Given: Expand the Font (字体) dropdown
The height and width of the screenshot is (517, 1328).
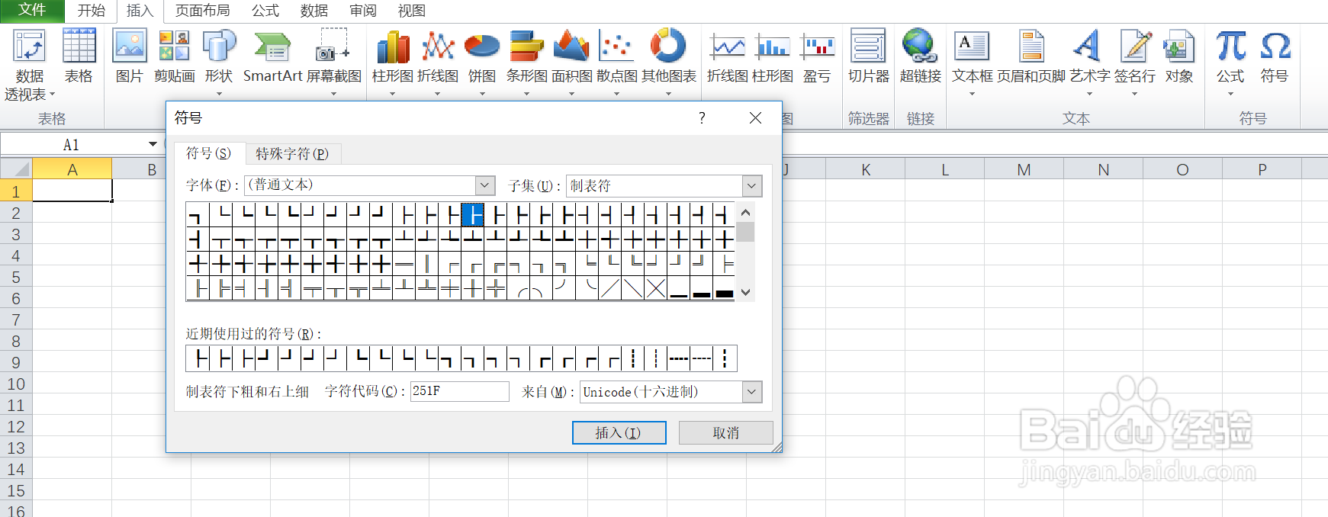Looking at the screenshot, I should point(485,185).
